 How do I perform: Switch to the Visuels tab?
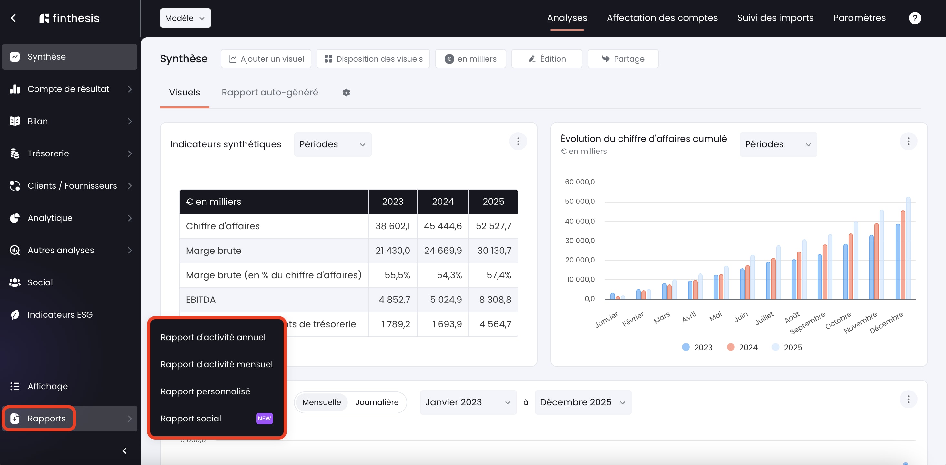[x=184, y=93]
